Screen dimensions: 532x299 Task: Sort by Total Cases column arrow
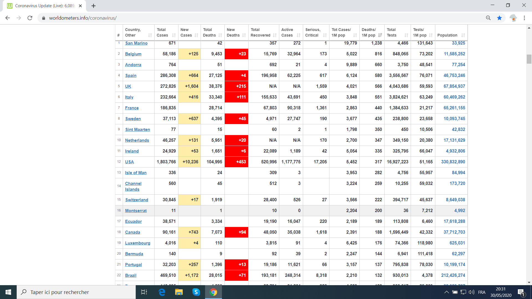174,35
